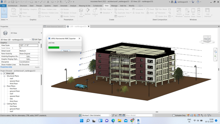
Task: Open Visibility/Graphics settings
Action: click(28, 9)
